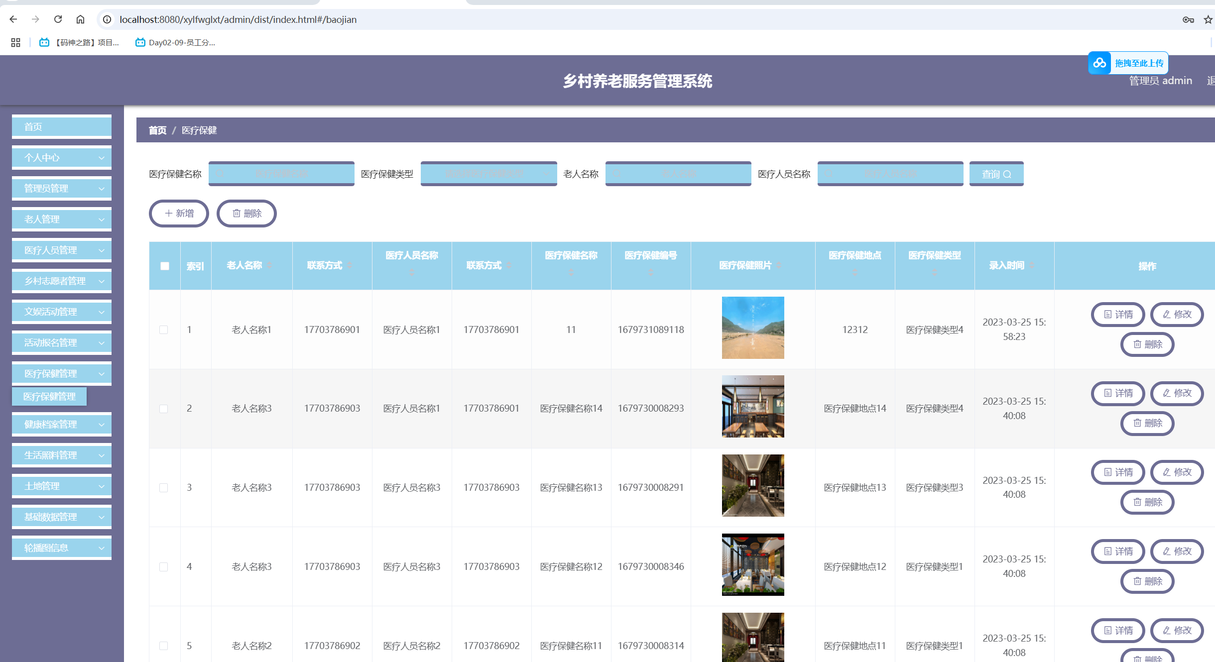Check row 3 with 医疗保健名称13
1215x662 pixels.
(163, 488)
